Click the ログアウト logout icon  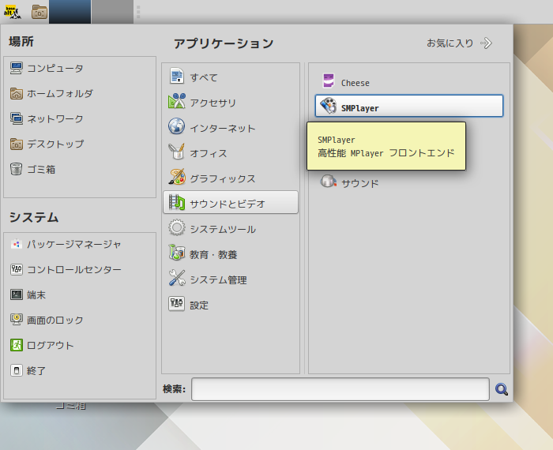(17, 345)
